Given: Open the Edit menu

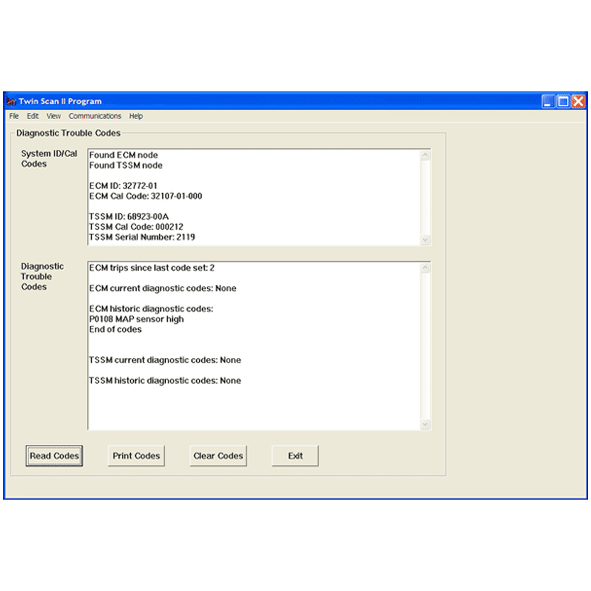Looking at the screenshot, I should click(32, 116).
